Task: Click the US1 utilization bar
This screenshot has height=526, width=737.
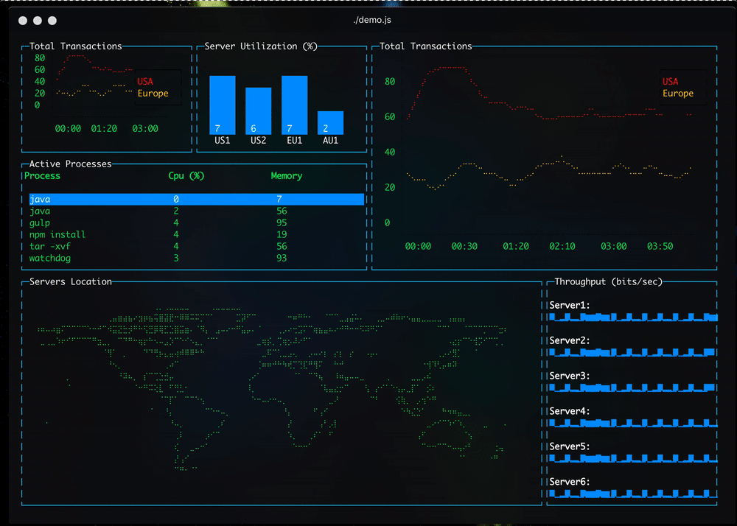Action: coord(223,105)
